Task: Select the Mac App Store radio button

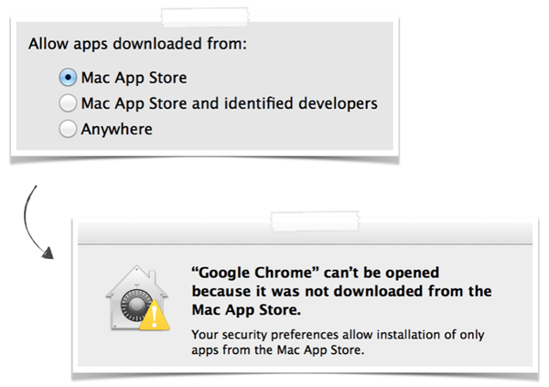Action: (68, 77)
